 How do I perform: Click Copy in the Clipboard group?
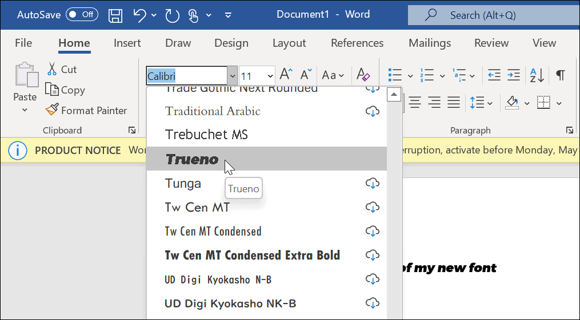pyautogui.click(x=66, y=90)
